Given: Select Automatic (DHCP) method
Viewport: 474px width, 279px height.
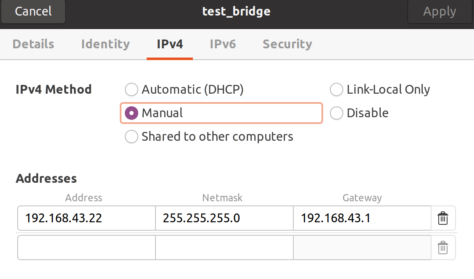Looking at the screenshot, I should coord(132,89).
